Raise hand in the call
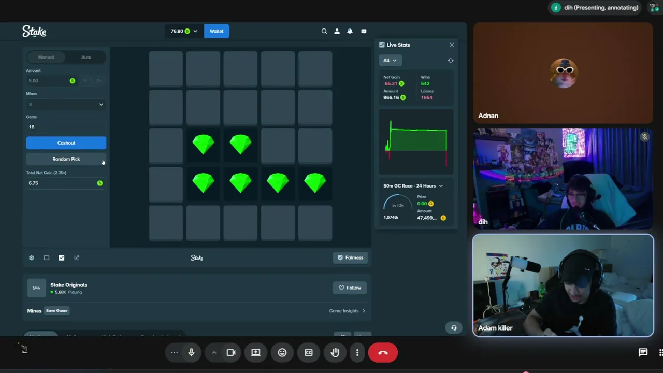 click(335, 353)
